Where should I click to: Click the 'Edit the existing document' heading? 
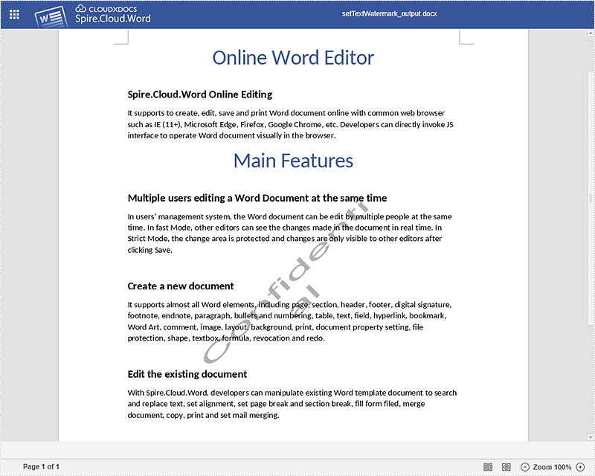pyautogui.click(x=187, y=374)
